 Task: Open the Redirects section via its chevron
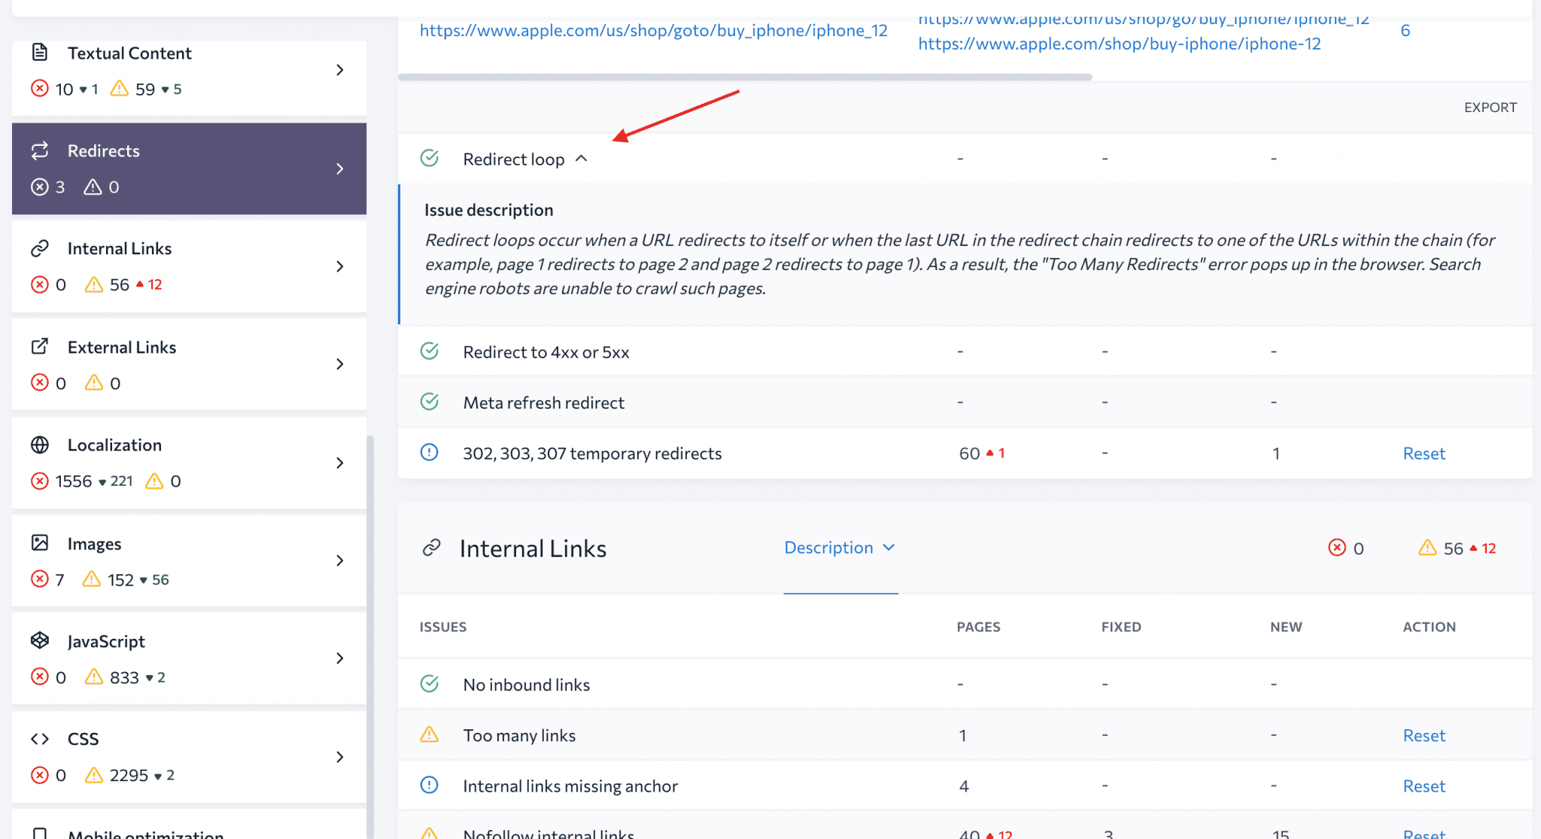click(341, 169)
